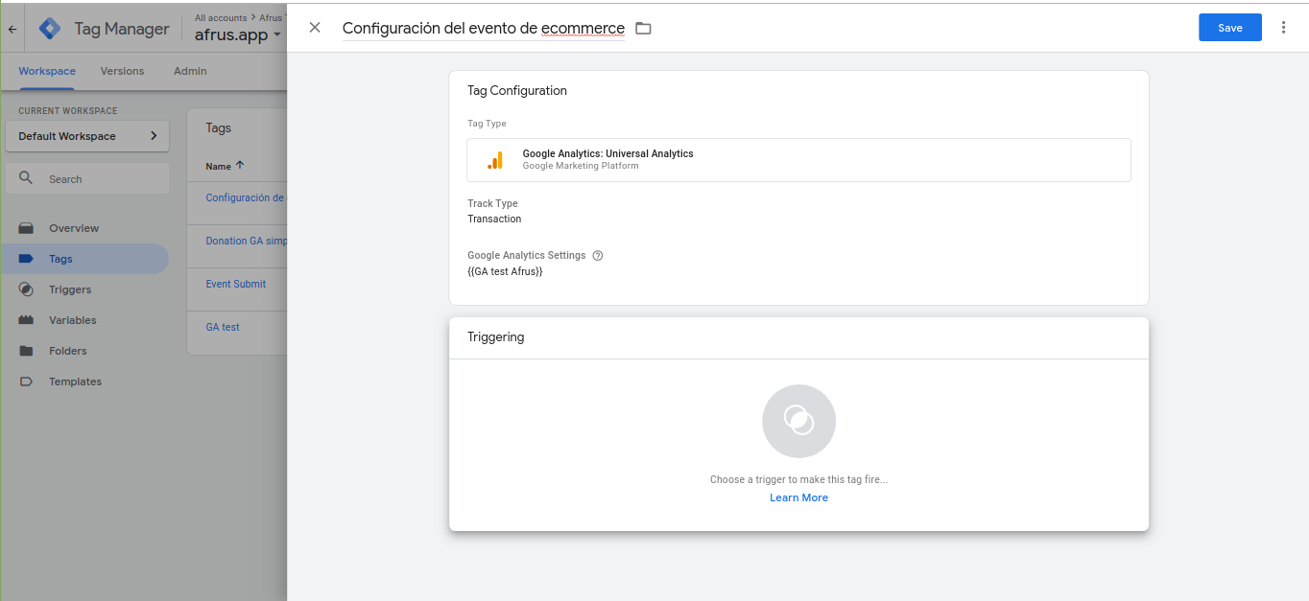Image resolution: width=1309 pixels, height=601 pixels.
Task: Switch to the Workspace tab
Action: click(47, 71)
